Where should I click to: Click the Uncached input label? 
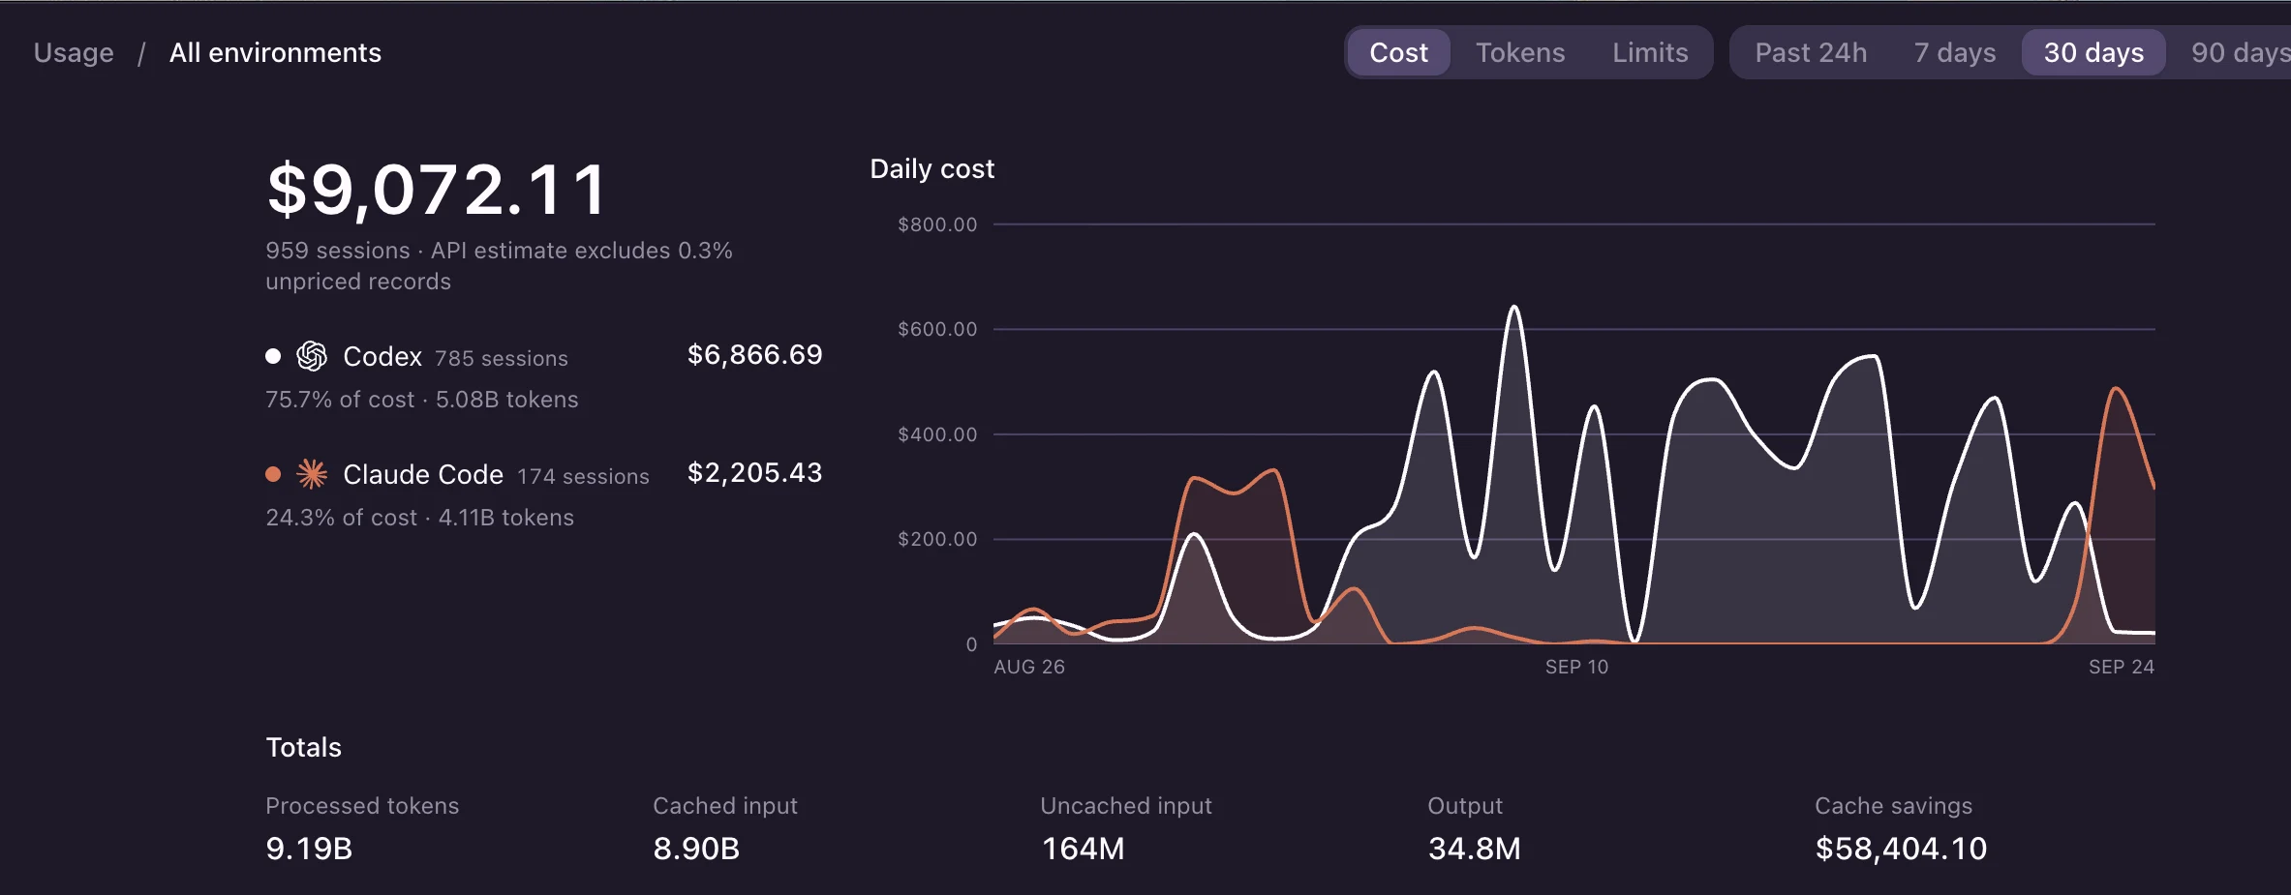pos(1126,806)
